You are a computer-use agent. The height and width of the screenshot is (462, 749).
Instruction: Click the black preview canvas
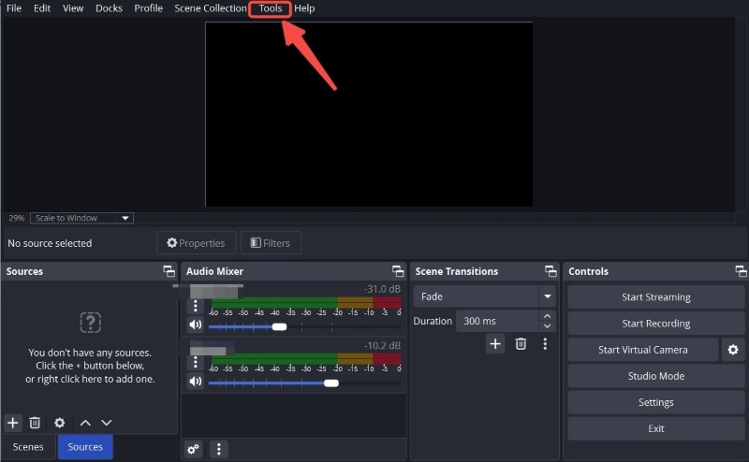(x=369, y=114)
